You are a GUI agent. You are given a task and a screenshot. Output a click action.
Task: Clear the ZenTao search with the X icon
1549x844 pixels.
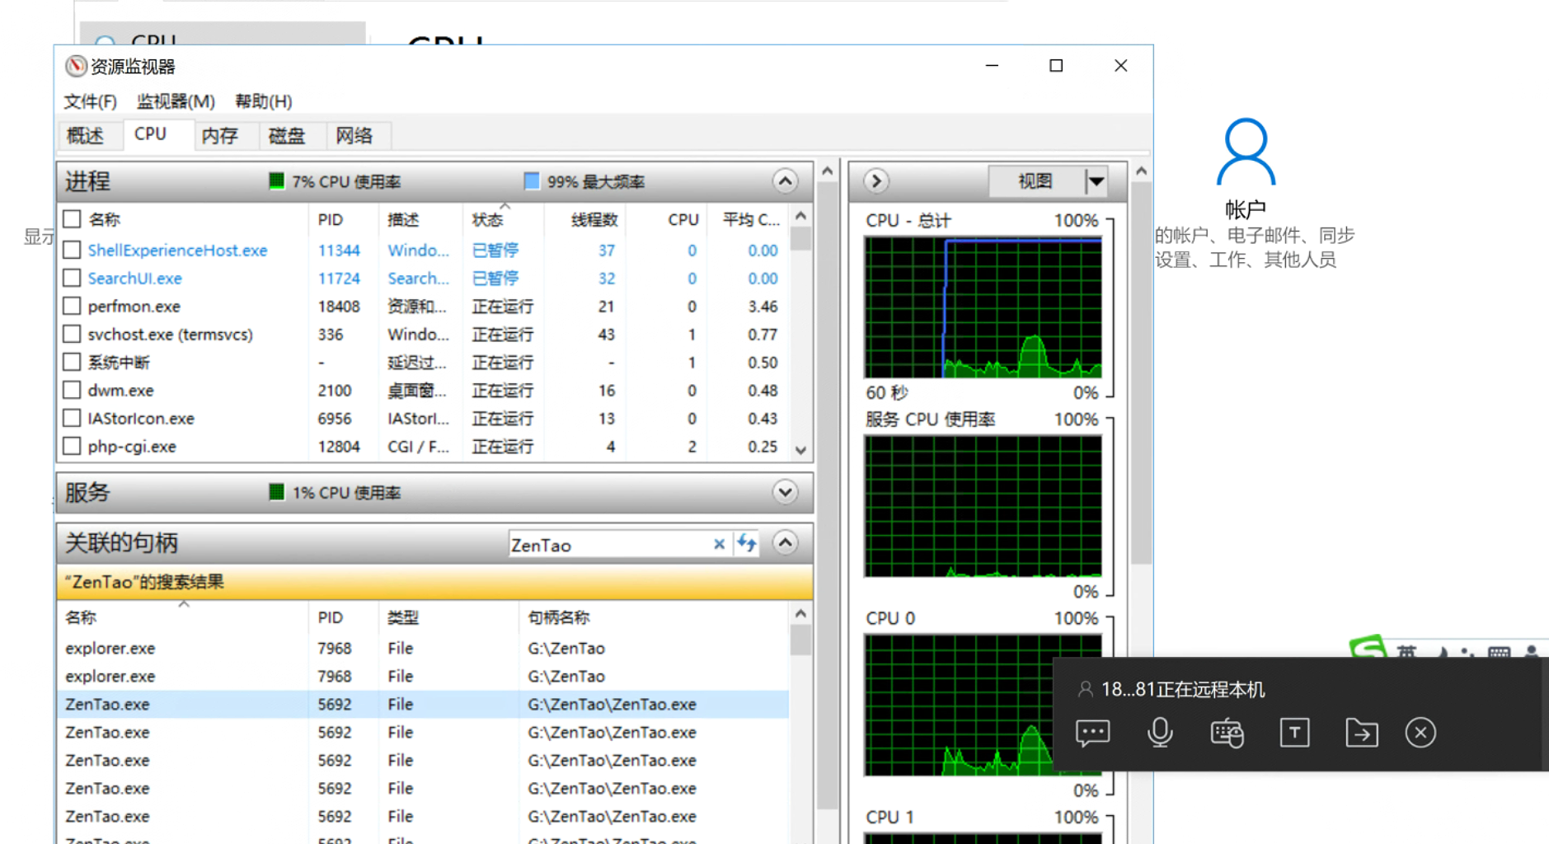tap(719, 544)
